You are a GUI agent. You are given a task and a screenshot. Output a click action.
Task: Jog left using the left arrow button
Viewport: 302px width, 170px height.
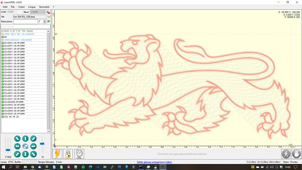pyautogui.click(x=17, y=146)
